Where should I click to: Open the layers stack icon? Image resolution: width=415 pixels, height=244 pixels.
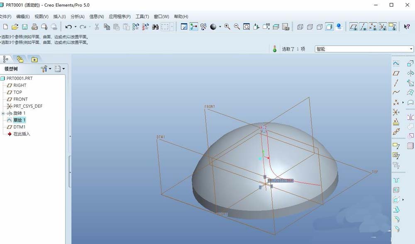click(276, 27)
